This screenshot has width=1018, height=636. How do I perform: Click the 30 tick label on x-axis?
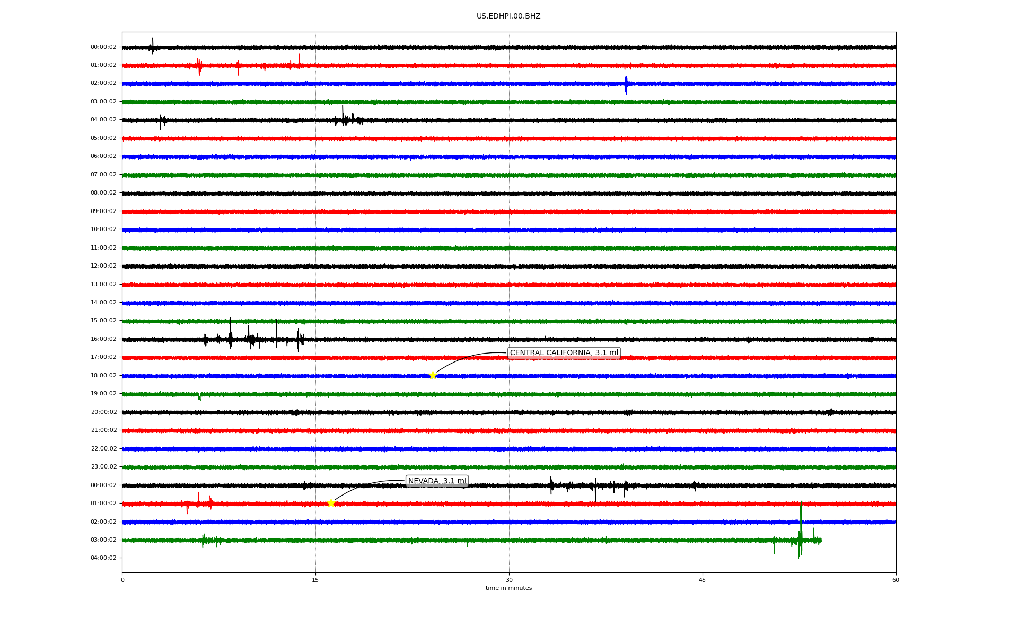click(x=509, y=580)
